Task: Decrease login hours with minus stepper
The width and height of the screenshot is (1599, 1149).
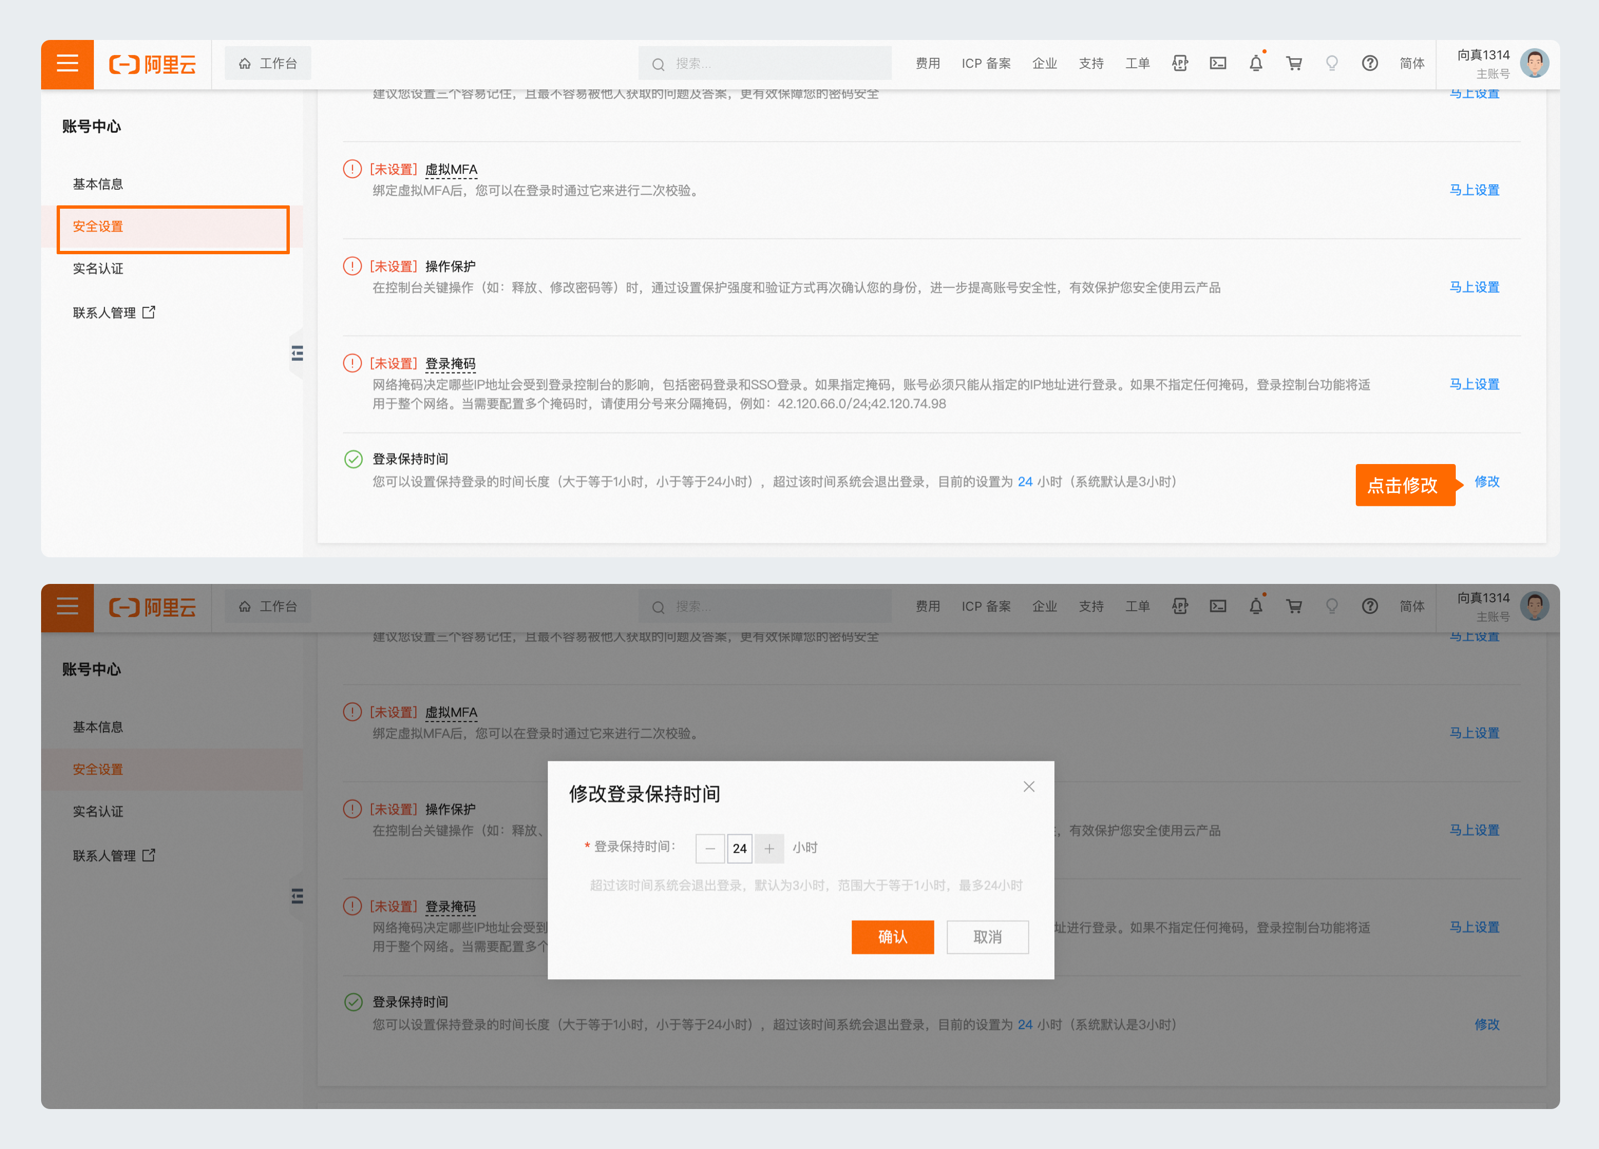Action: click(x=710, y=849)
